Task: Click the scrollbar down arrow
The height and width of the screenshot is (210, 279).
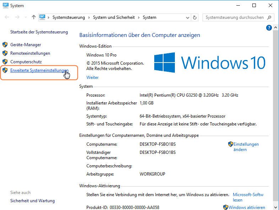Action: click(275, 207)
